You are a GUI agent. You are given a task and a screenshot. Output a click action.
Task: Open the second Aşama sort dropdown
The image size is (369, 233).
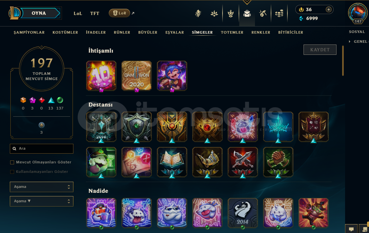[42, 201]
